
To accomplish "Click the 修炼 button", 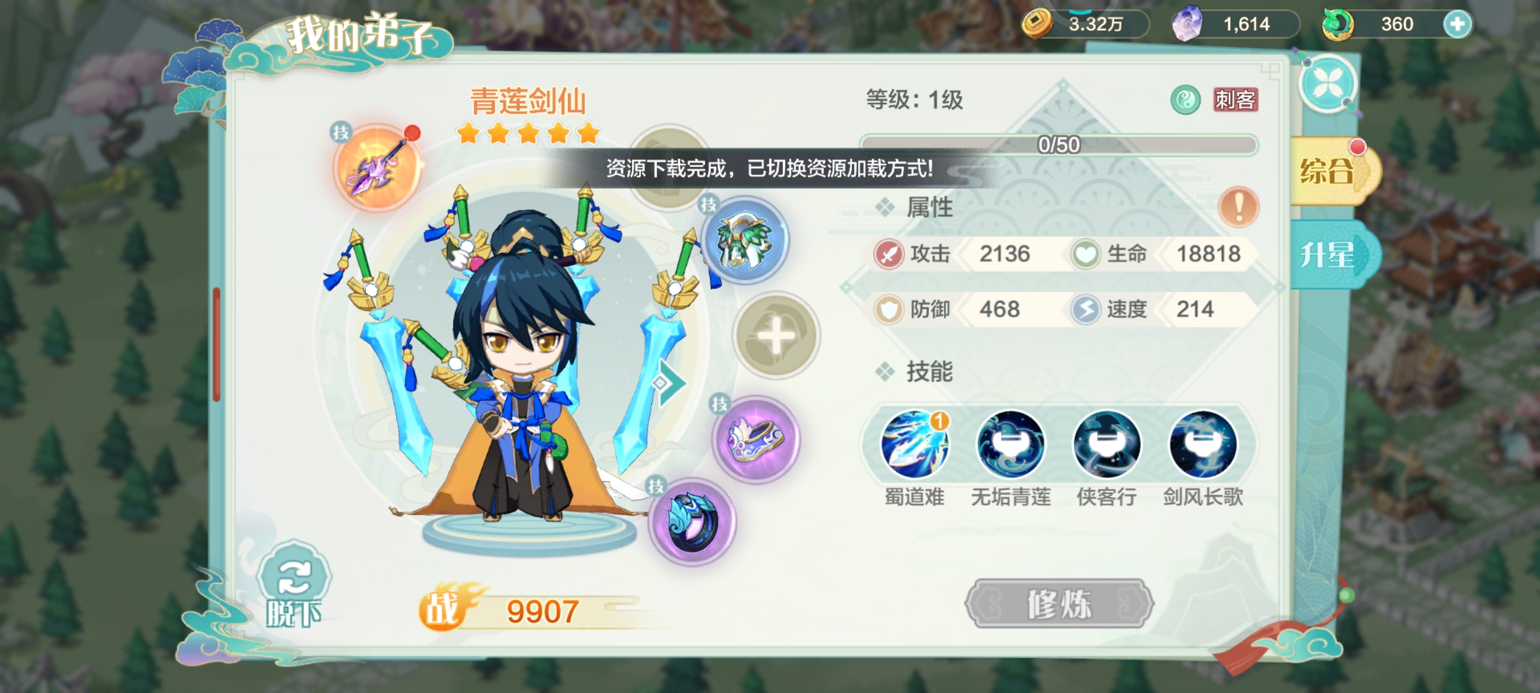I will (1059, 604).
